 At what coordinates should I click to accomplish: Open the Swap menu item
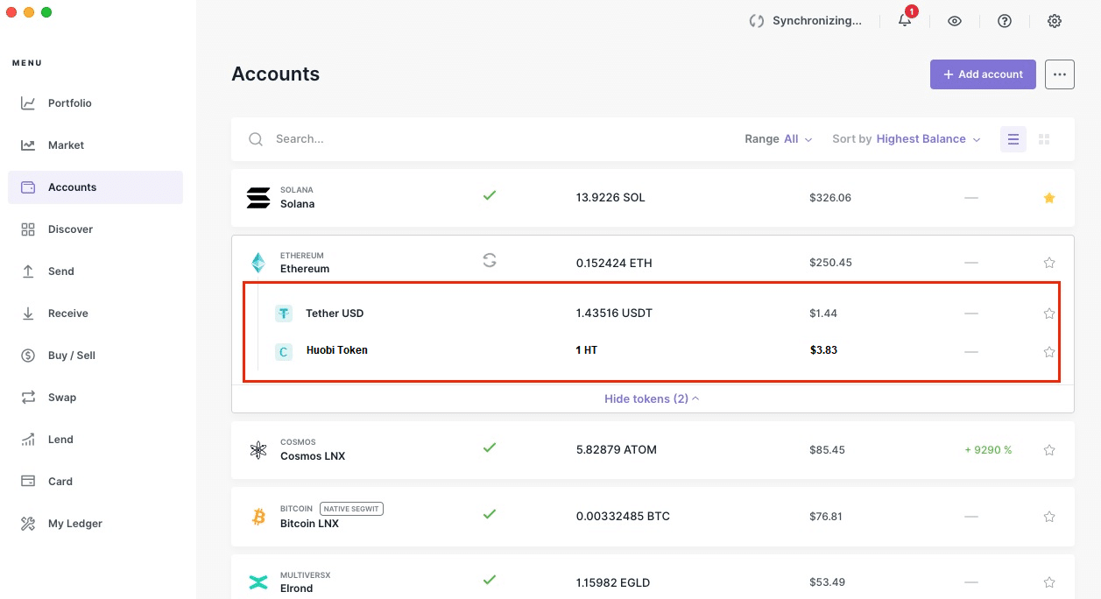pos(61,398)
